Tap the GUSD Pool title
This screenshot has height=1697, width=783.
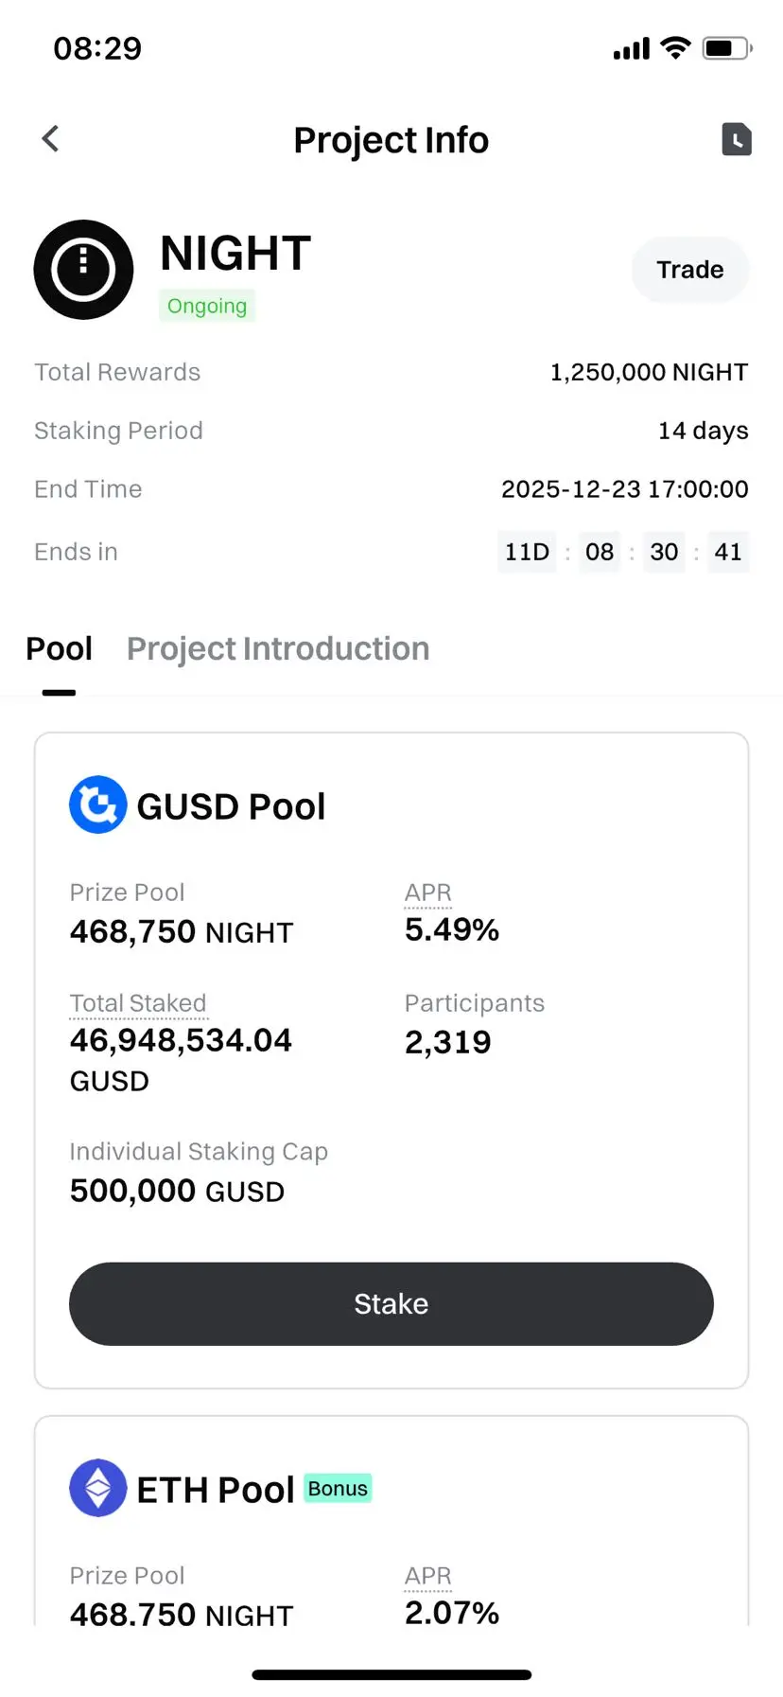click(x=231, y=806)
